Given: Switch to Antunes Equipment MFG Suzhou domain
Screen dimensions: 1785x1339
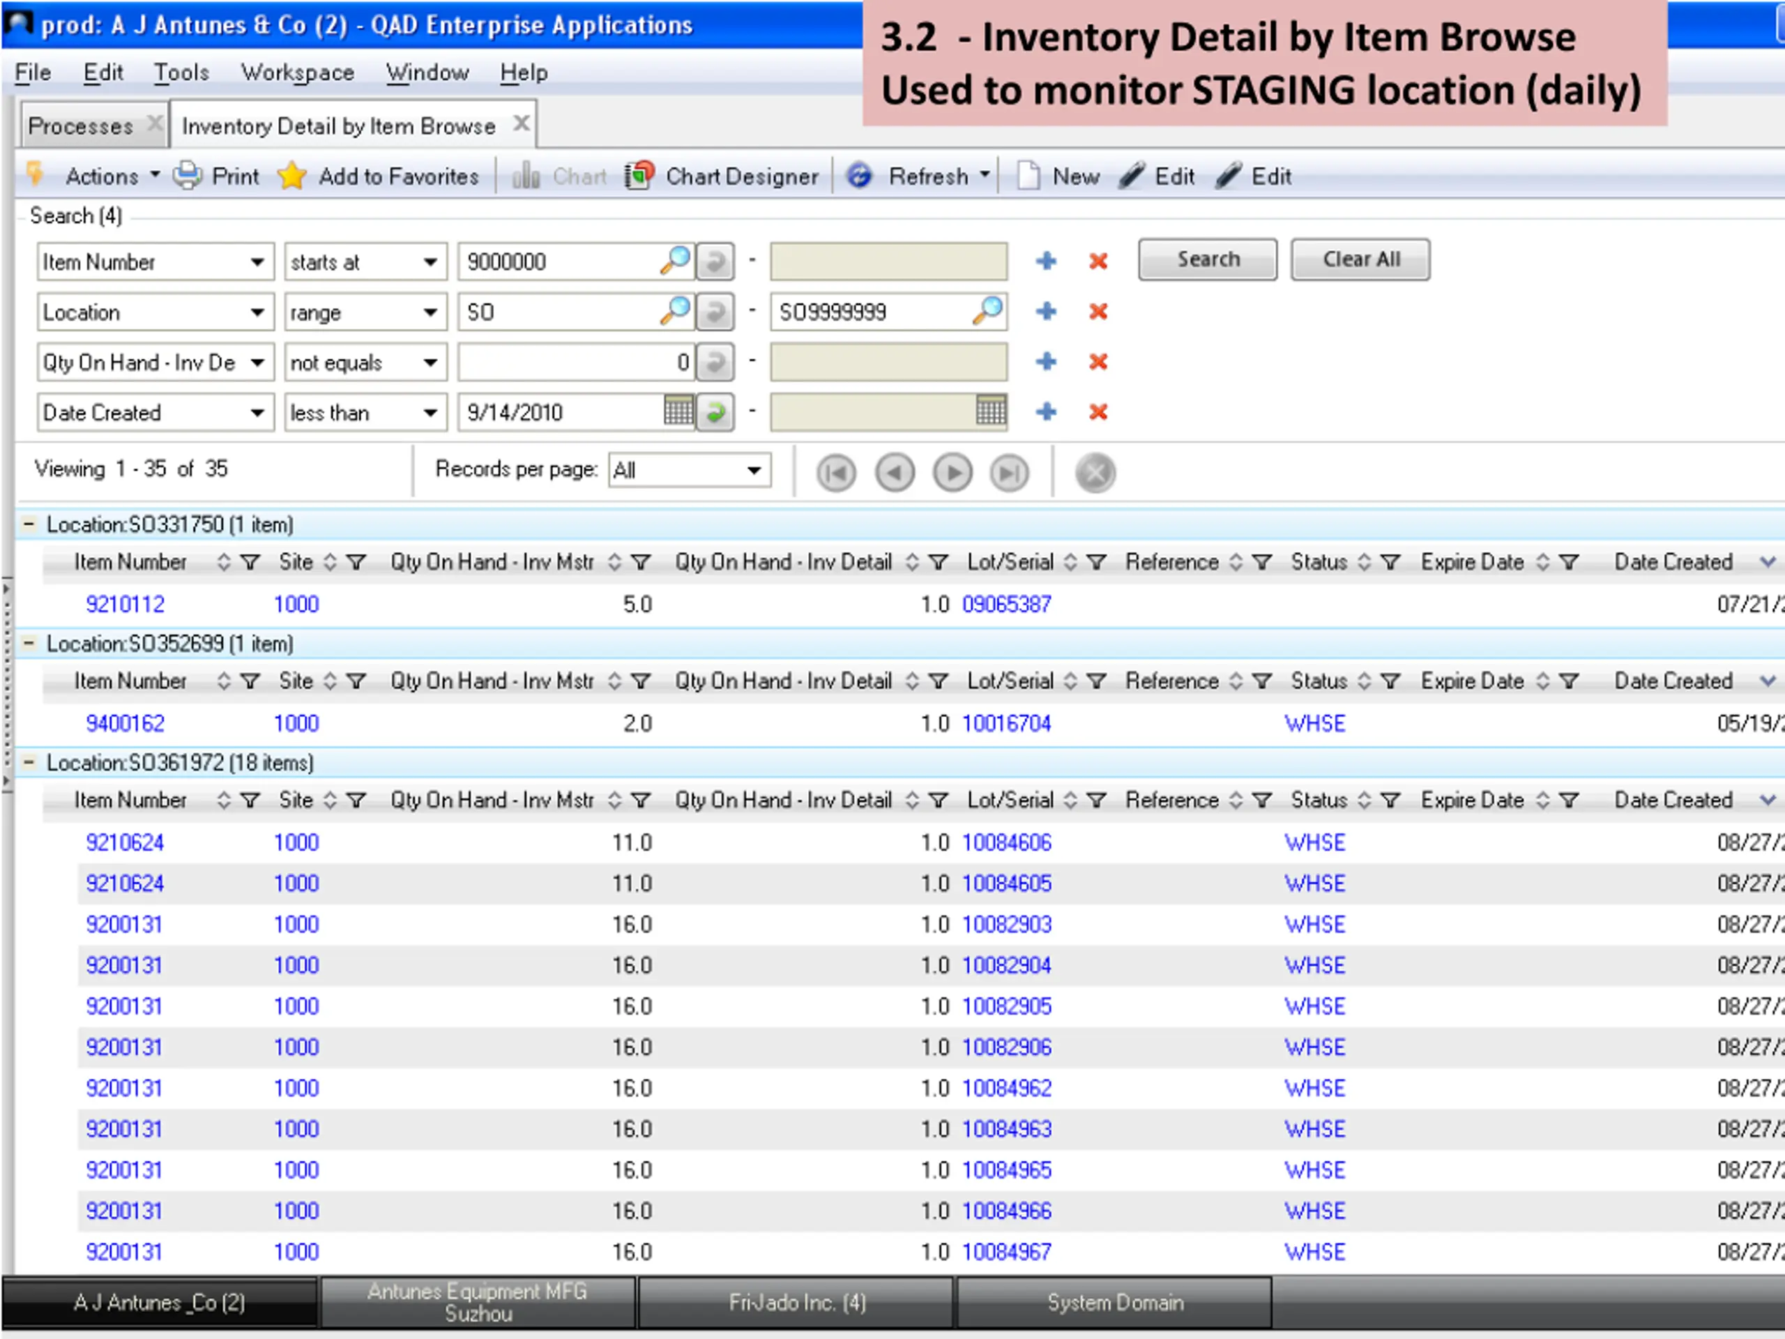Looking at the screenshot, I should click(x=477, y=1302).
